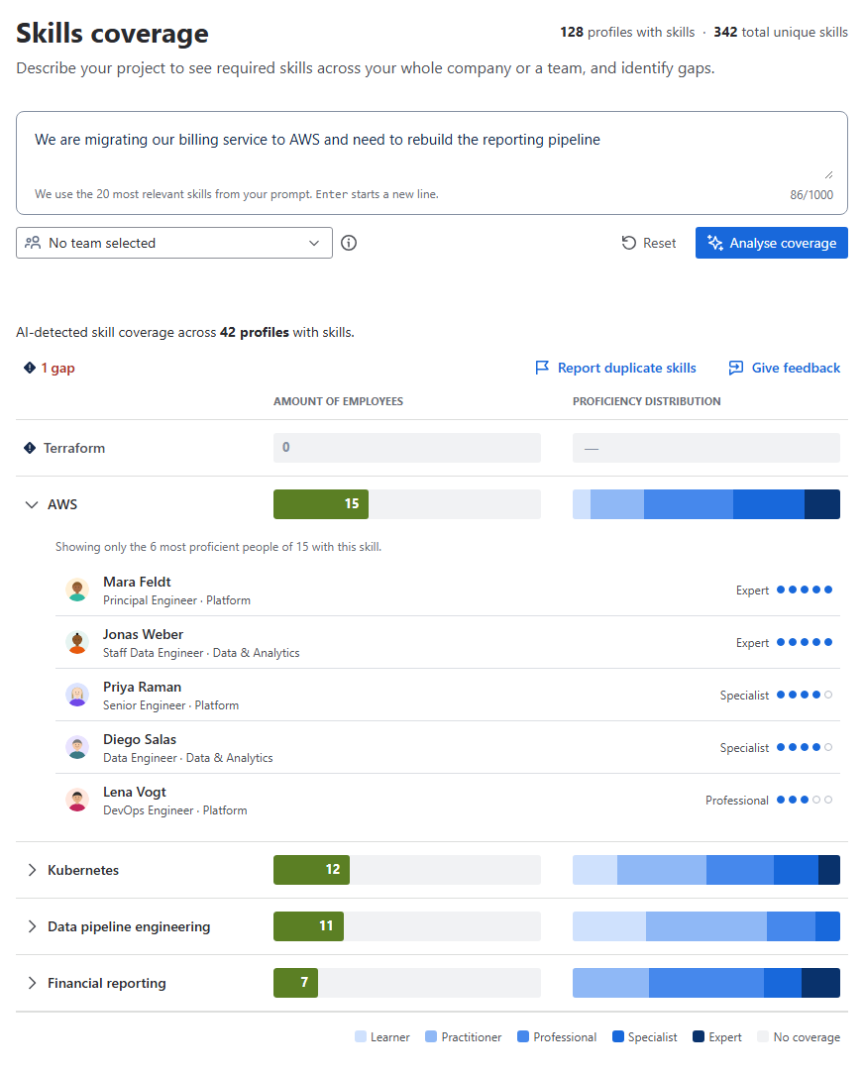
Task: Collapse the AWS skill row
Action: 32,504
